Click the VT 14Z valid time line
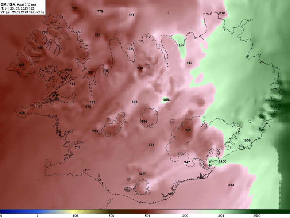 click(x=22, y=12)
